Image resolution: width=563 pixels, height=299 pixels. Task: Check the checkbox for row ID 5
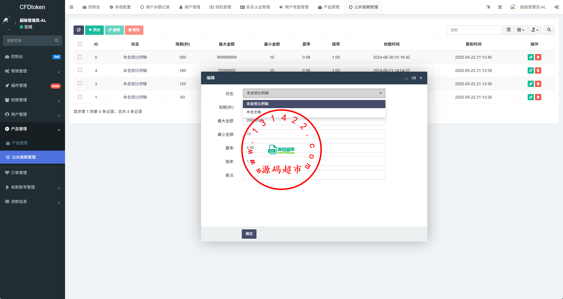coord(80,57)
